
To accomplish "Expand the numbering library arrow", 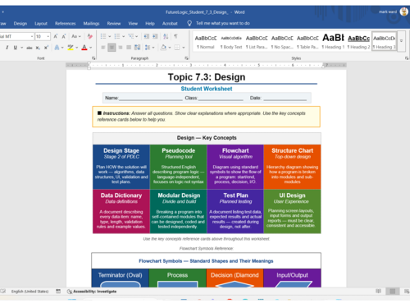I will (x=124, y=36).
